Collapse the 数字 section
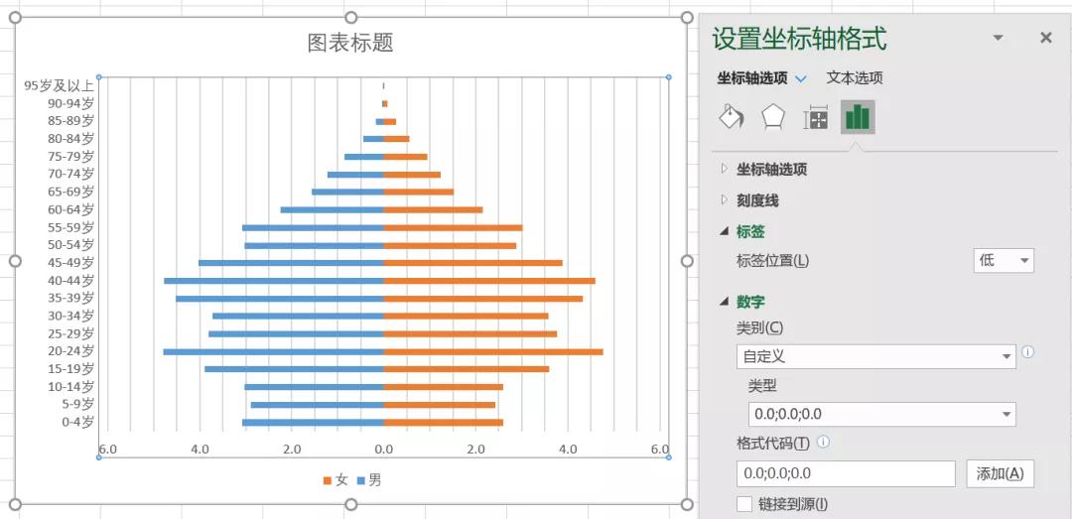Viewport: 1072px width, 519px height. pyautogui.click(x=742, y=301)
